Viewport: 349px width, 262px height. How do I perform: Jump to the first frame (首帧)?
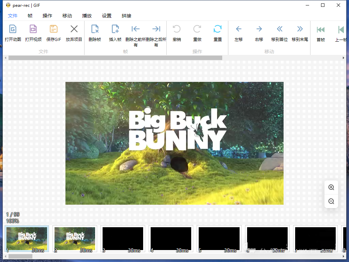point(320,30)
